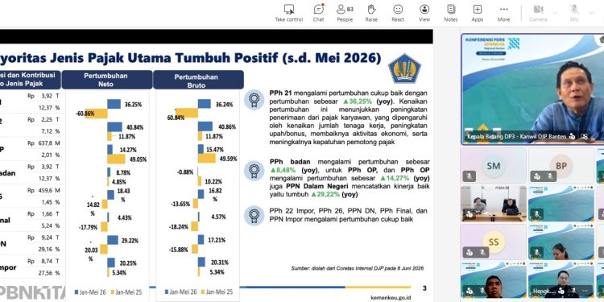Open more options on the Hengk... tile
The image size is (604, 302).
point(585,292)
